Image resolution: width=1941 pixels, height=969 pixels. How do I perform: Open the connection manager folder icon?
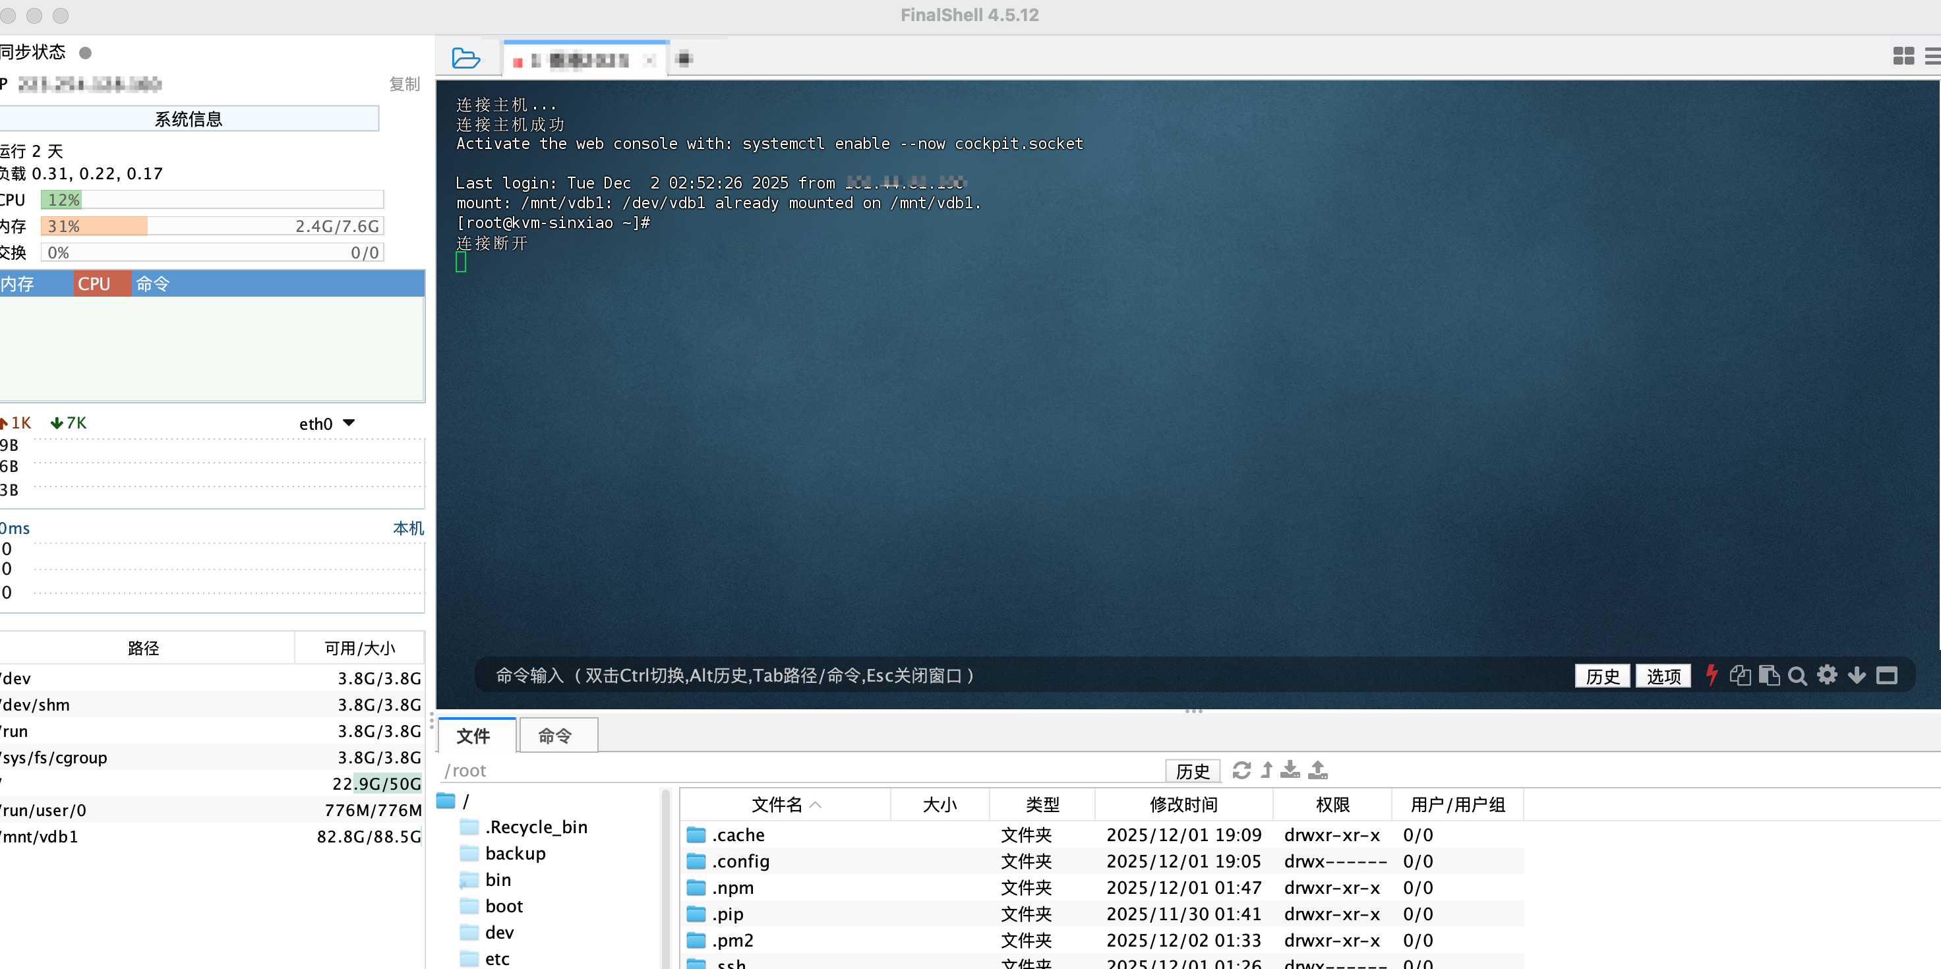(465, 58)
